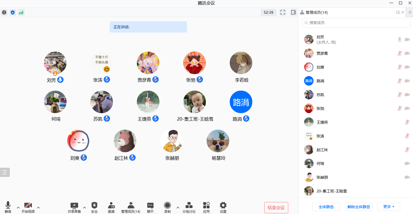Toggle 刘芳 microphone in member list
413x214 pixels.
tap(399, 40)
